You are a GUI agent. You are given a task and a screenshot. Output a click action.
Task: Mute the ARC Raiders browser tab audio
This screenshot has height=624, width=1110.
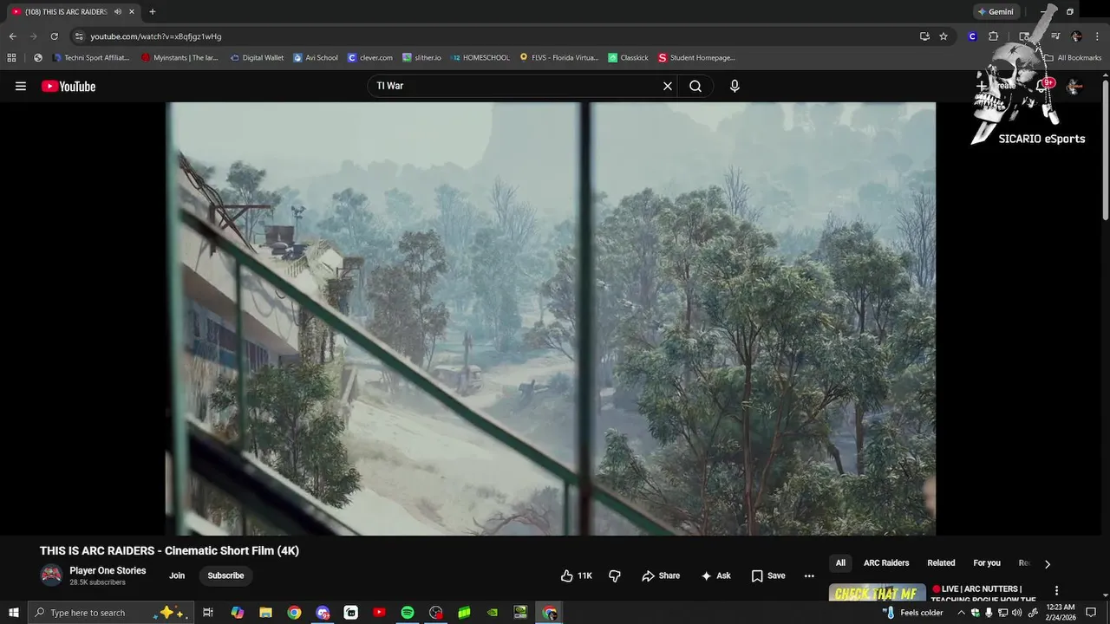click(x=118, y=12)
